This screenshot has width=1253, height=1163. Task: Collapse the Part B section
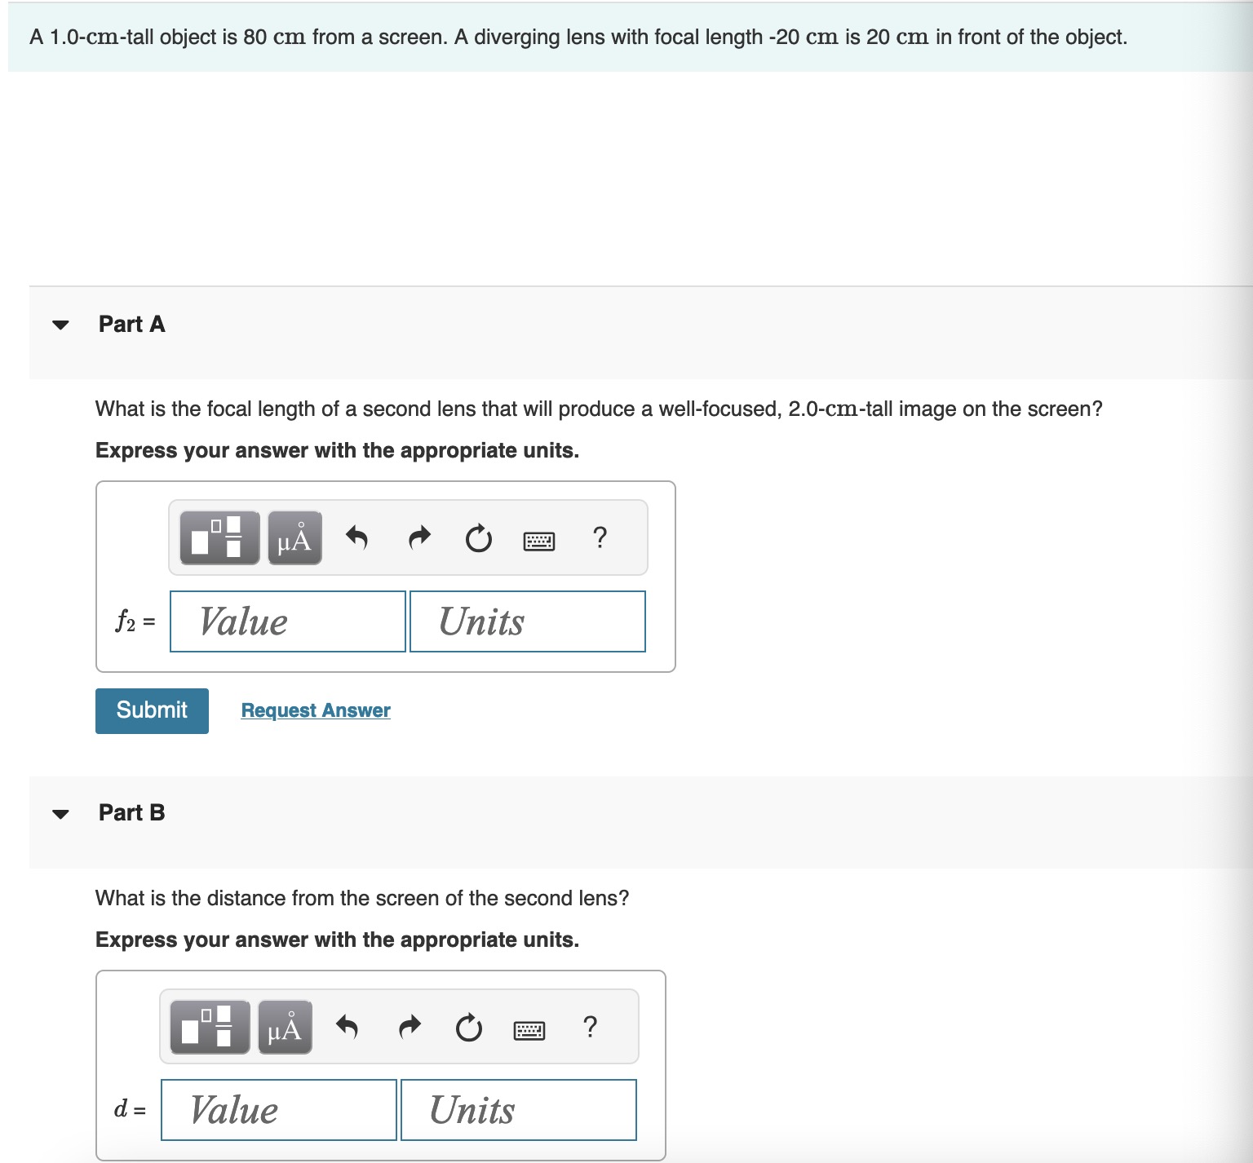point(62,813)
